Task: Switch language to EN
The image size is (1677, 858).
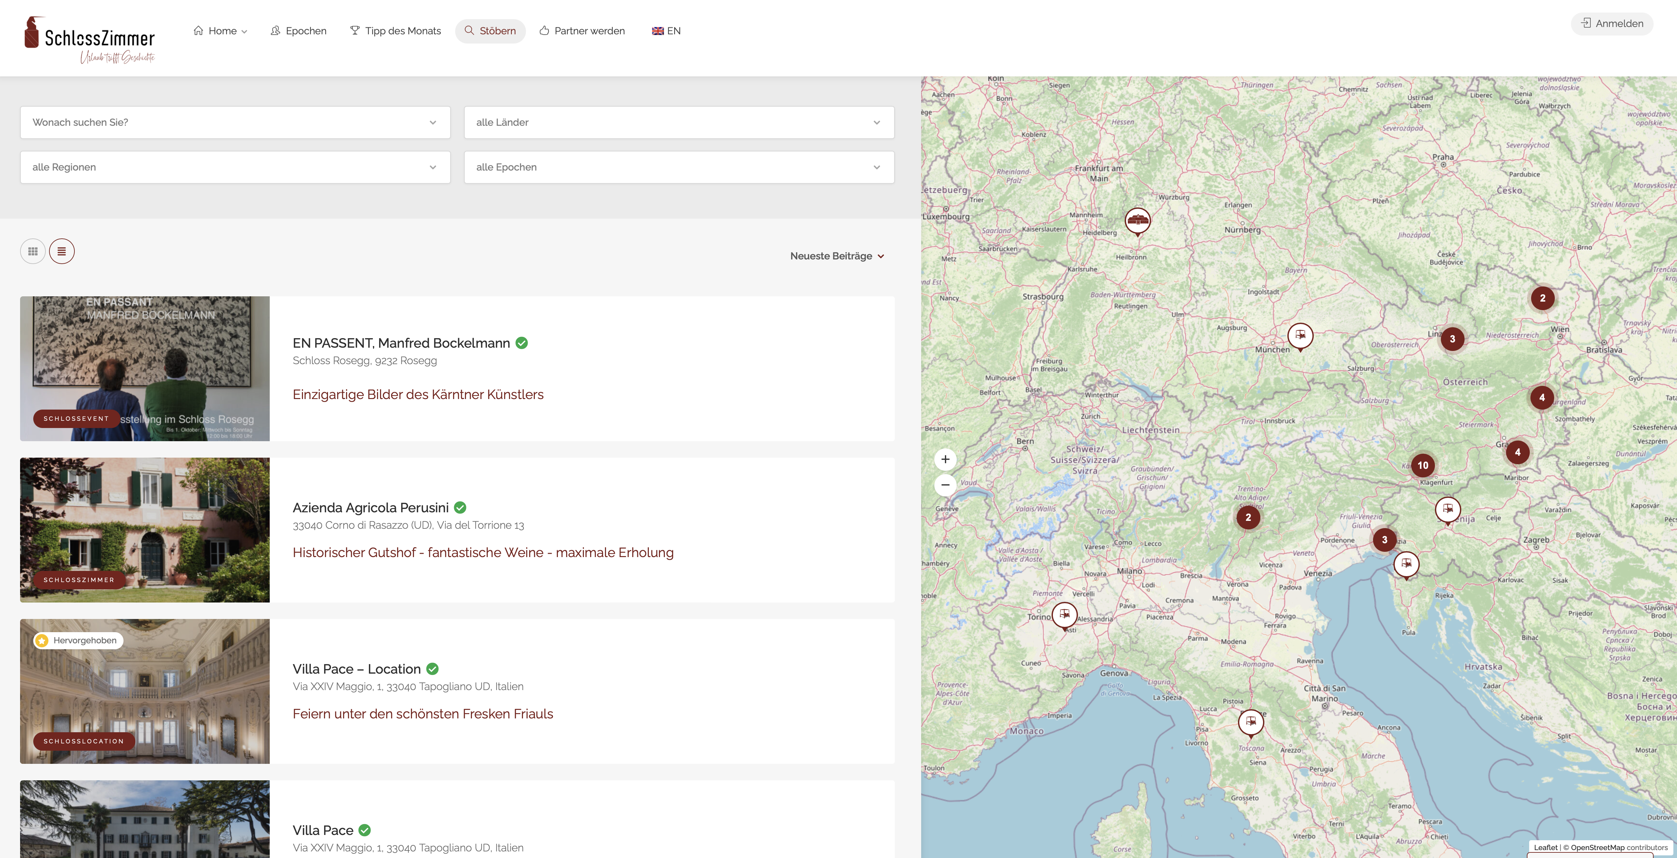Action: [666, 31]
